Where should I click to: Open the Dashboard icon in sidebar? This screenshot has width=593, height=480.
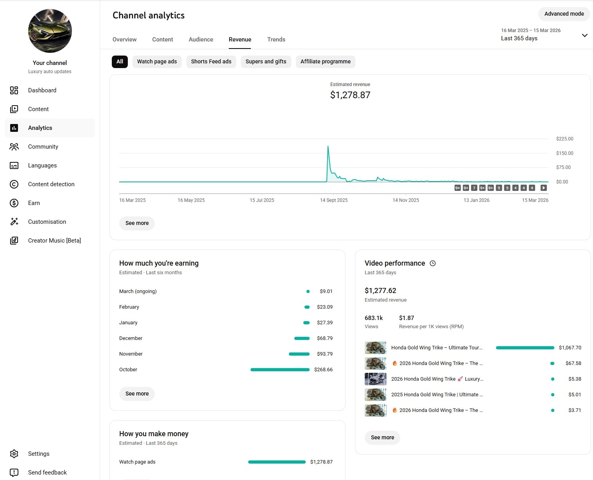pyautogui.click(x=14, y=90)
